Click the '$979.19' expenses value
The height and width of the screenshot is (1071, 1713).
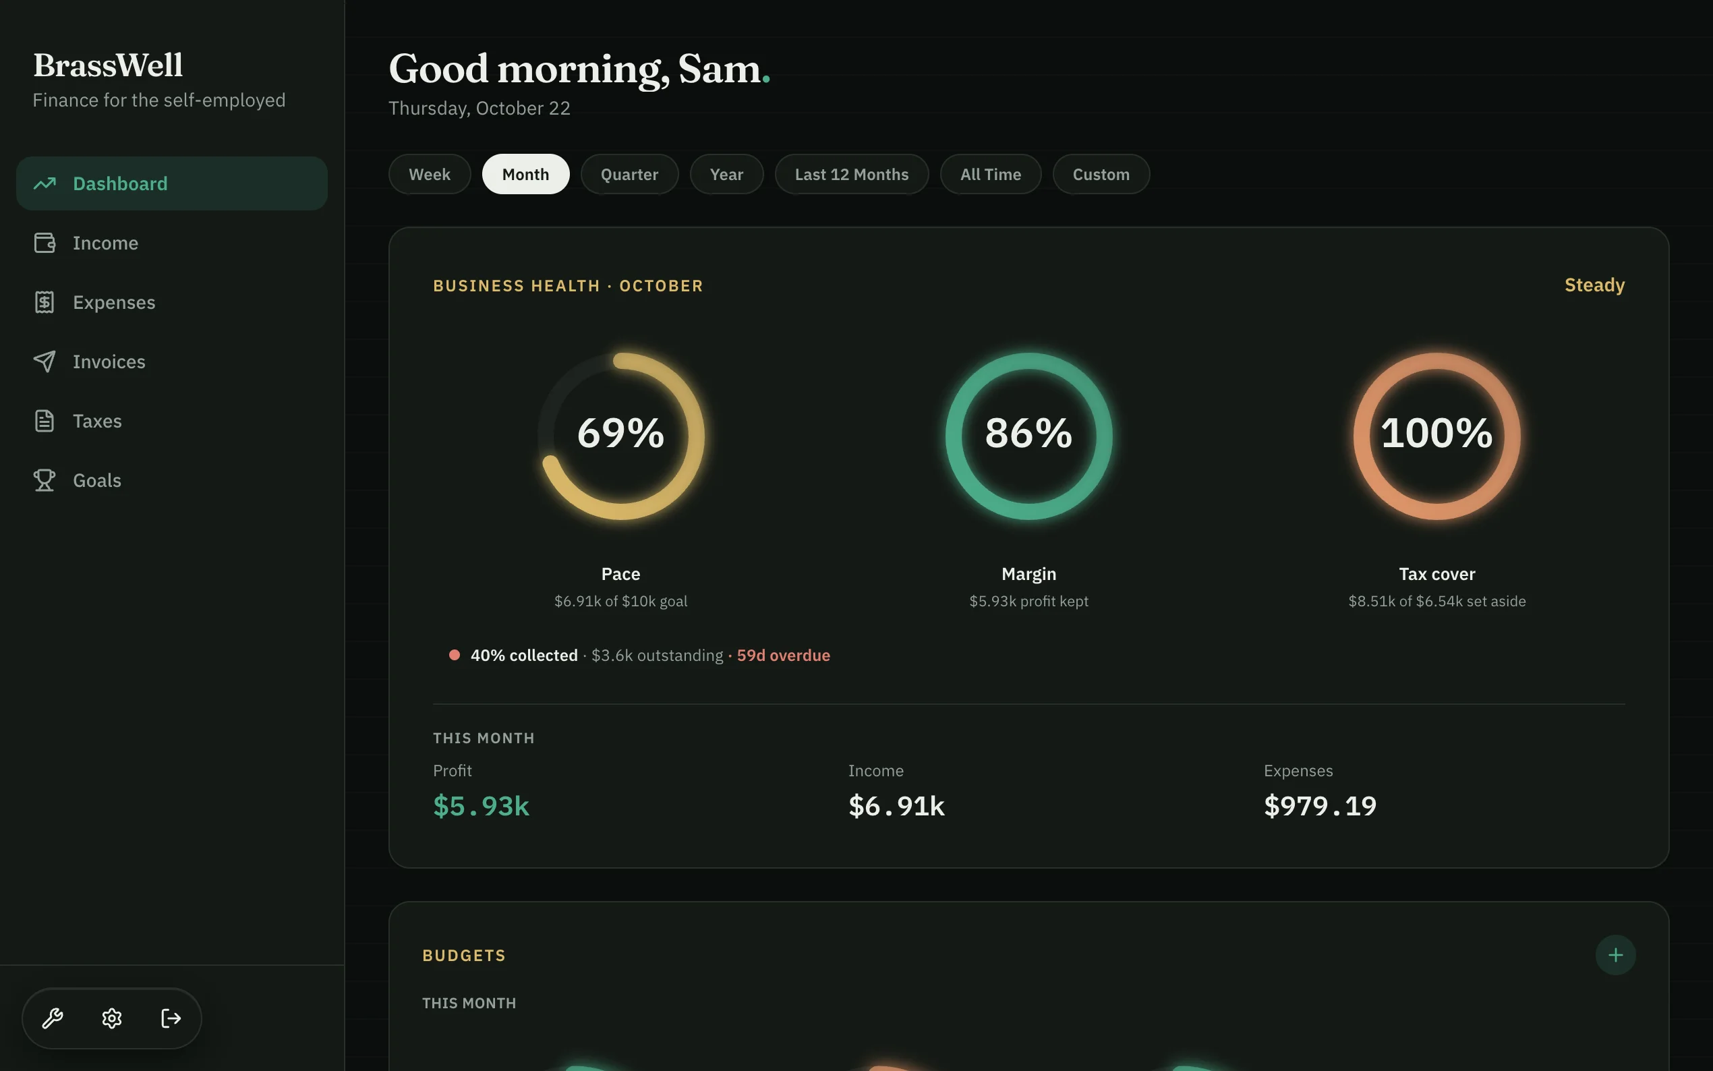(1320, 806)
